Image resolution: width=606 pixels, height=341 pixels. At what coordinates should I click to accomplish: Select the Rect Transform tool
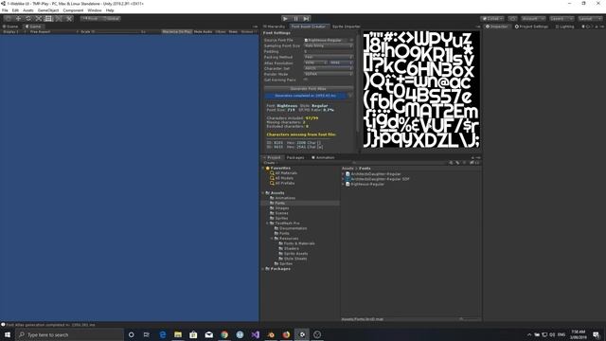click(48, 19)
